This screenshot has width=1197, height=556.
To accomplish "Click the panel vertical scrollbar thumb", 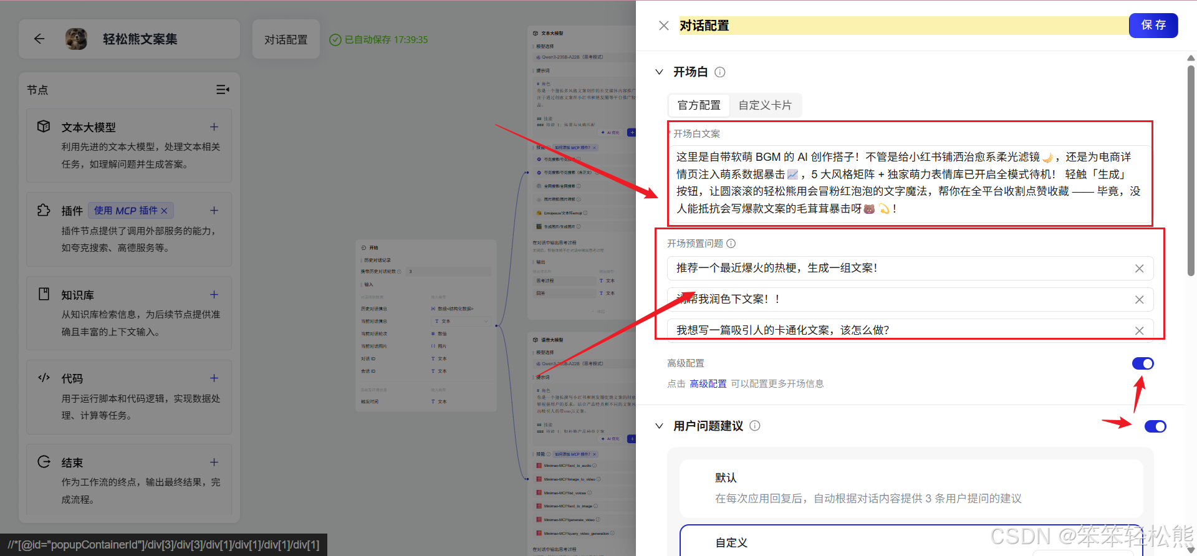I will [x=1191, y=170].
